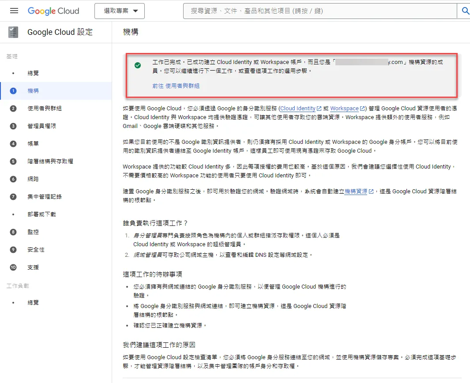
Task: Click the magnifier search icon
Action: [x=465, y=11]
